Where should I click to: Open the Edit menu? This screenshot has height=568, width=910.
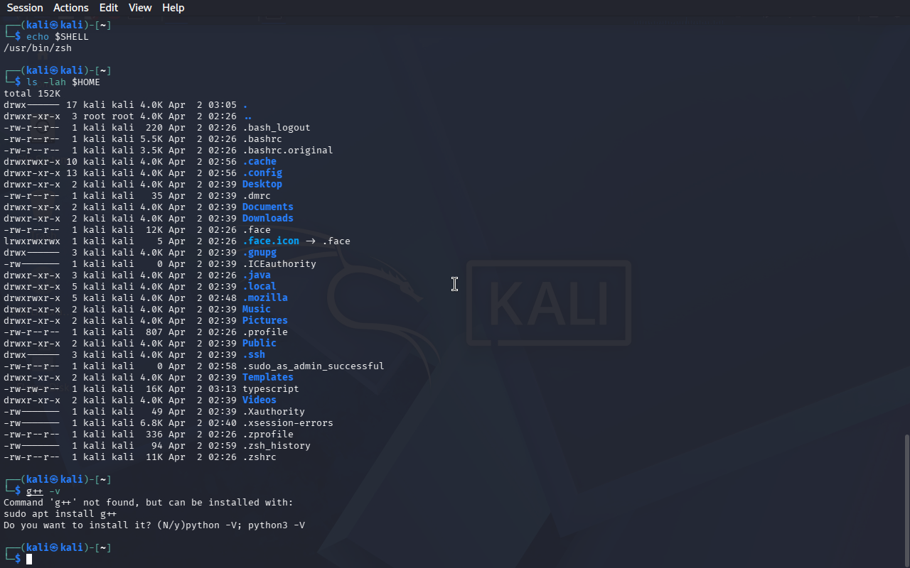click(x=109, y=8)
